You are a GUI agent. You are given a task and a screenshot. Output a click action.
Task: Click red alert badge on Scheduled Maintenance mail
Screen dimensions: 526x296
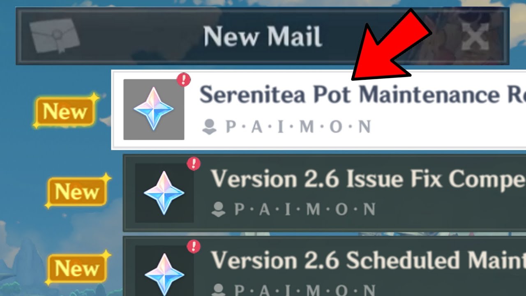tap(194, 246)
